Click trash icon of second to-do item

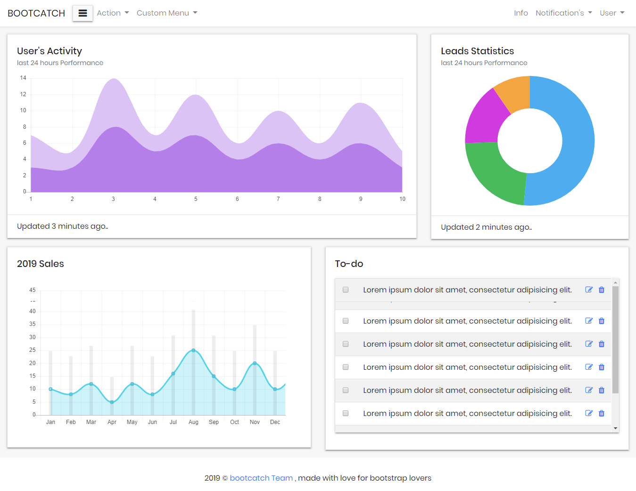[602, 321]
